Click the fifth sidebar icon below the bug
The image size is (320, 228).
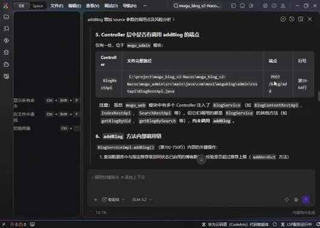pyautogui.click(x=6, y=64)
